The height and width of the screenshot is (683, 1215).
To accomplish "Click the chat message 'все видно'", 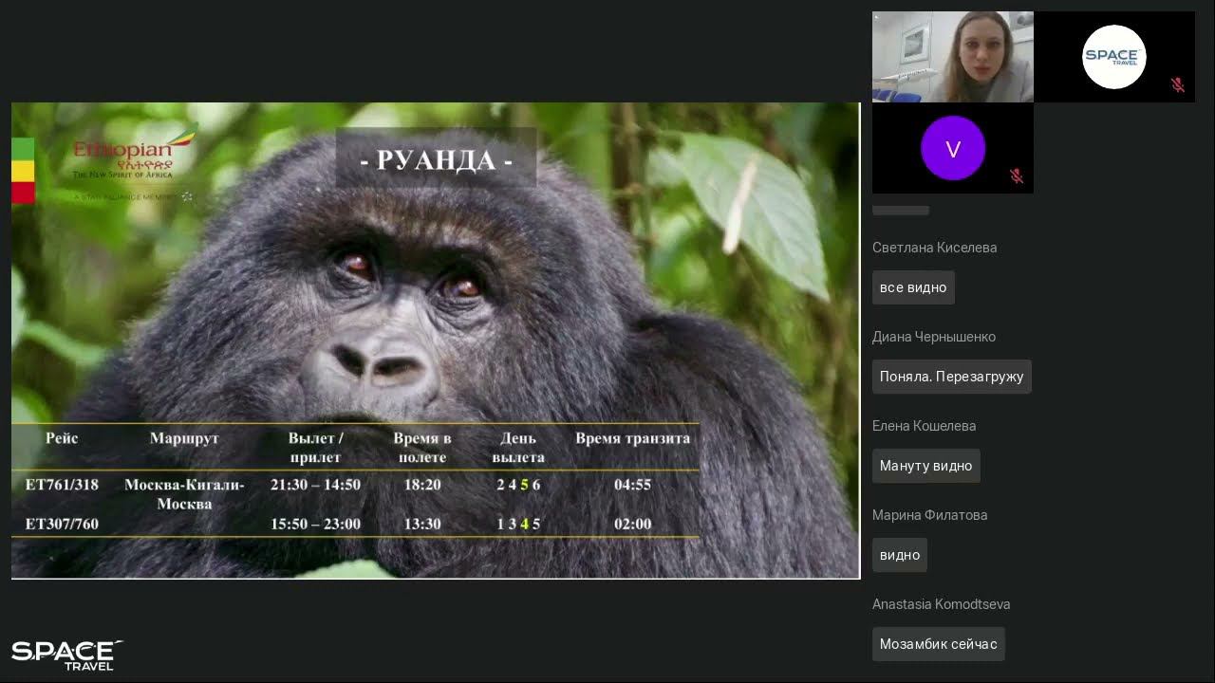I will click(913, 287).
